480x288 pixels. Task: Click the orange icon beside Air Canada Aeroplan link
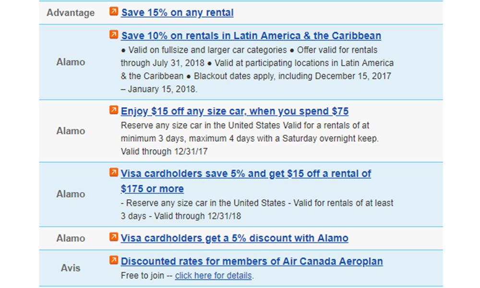(113, 261)
